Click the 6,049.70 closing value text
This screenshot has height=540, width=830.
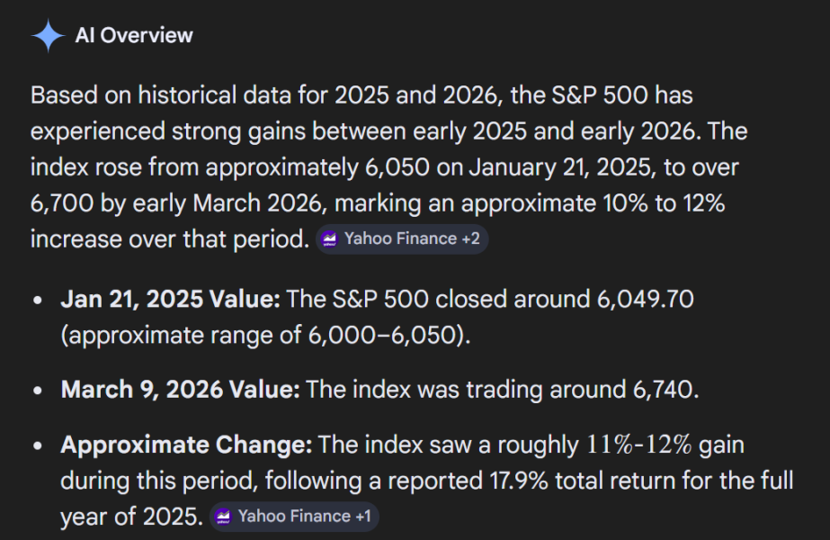(645, 300)
